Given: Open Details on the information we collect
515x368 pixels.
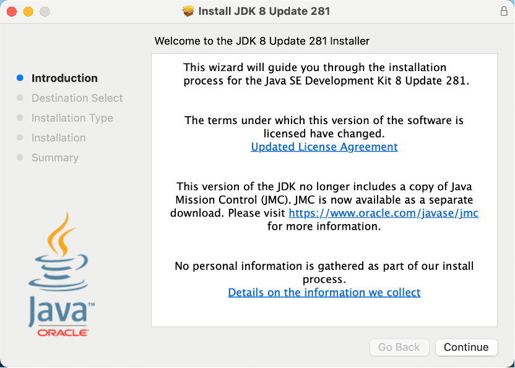Looking at the screenshot, I should pyautogui.click(x=324, y=293).
